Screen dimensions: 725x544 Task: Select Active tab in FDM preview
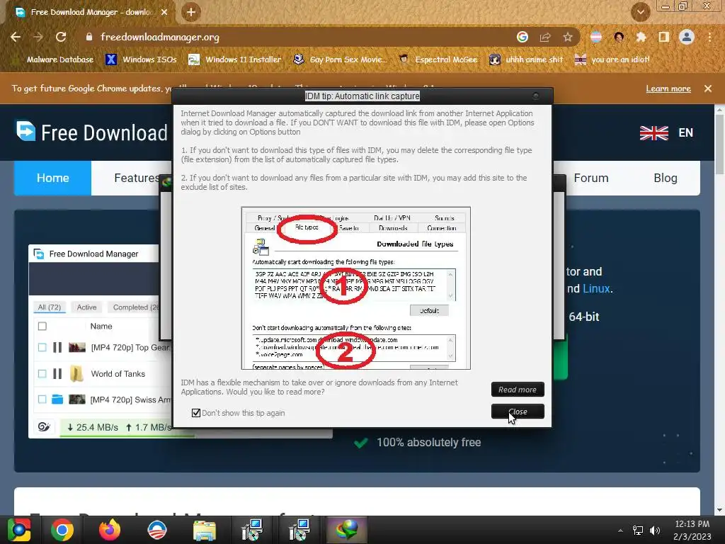(x=86, y=307)
